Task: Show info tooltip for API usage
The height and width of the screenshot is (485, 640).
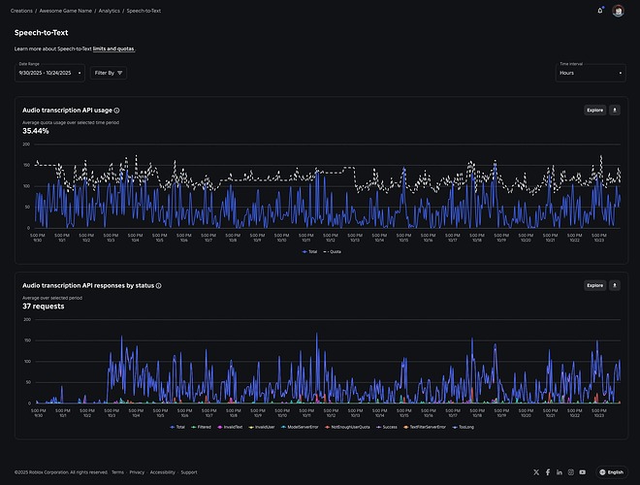Action: 116,111
